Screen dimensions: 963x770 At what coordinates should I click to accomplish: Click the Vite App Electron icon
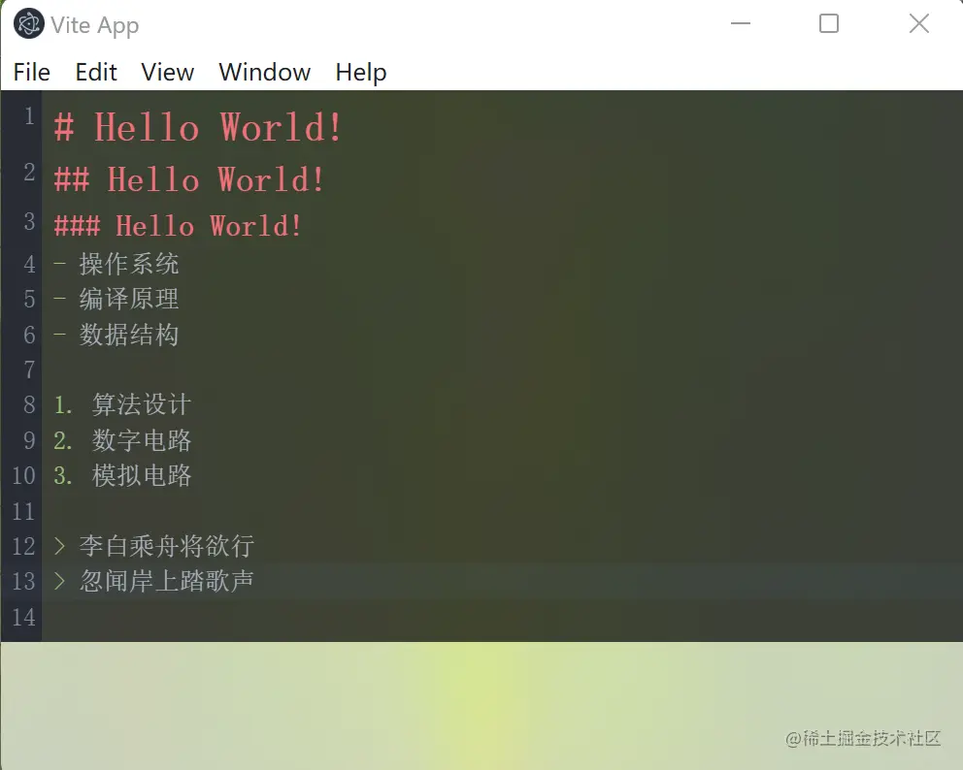[x=28, y=24]
